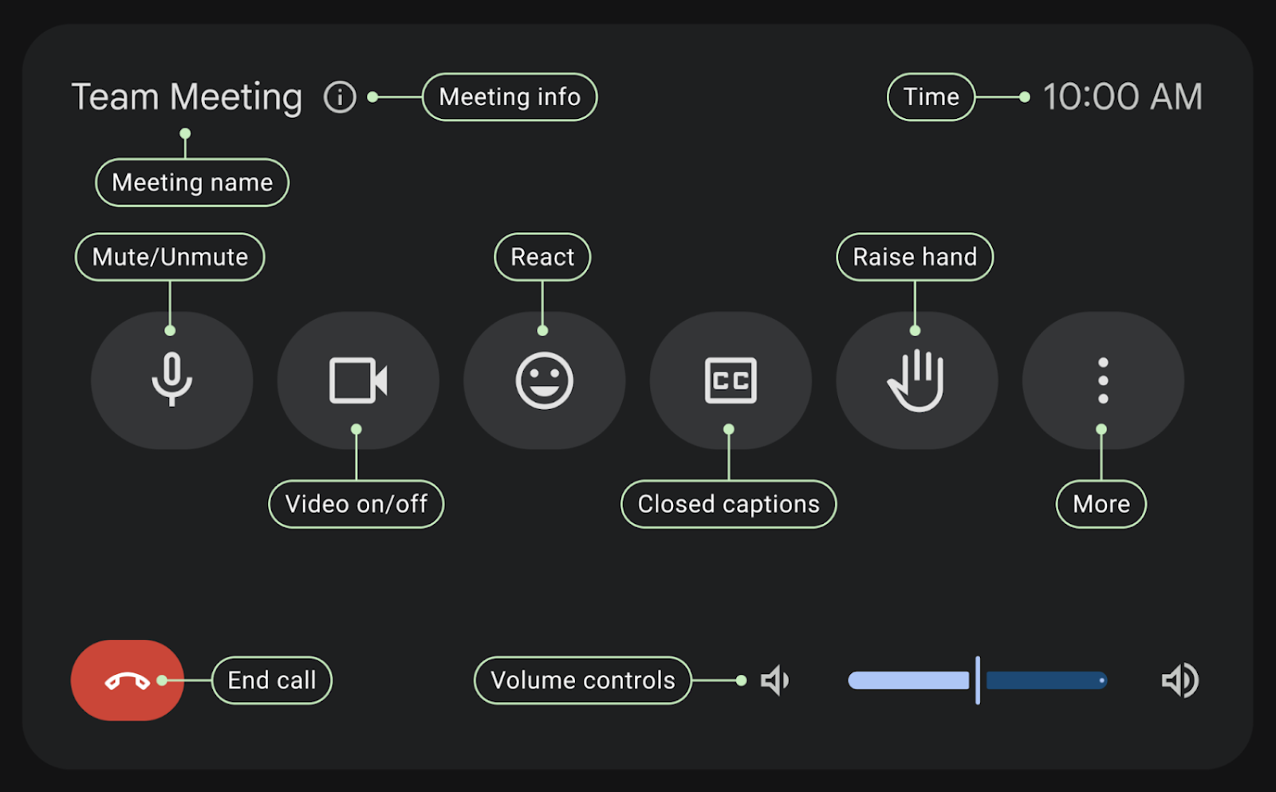The height and width of the screenshot is (792, 1276).
Task: Turn off the video camera
Action: [x=357, y=380]
